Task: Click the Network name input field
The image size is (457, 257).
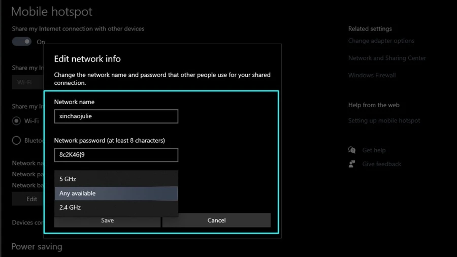Action: pyautogui.click(x=116, y=116)
